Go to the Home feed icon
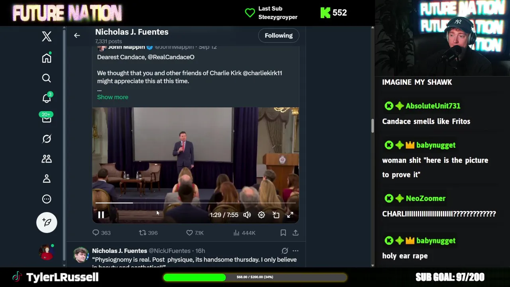 pos(47,58)
